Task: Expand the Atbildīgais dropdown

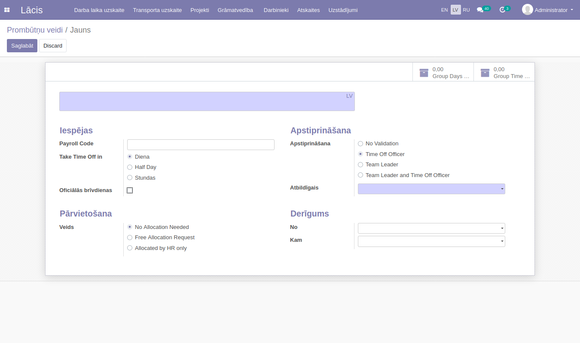Action: pyautogui.click(x=431, y=189)
